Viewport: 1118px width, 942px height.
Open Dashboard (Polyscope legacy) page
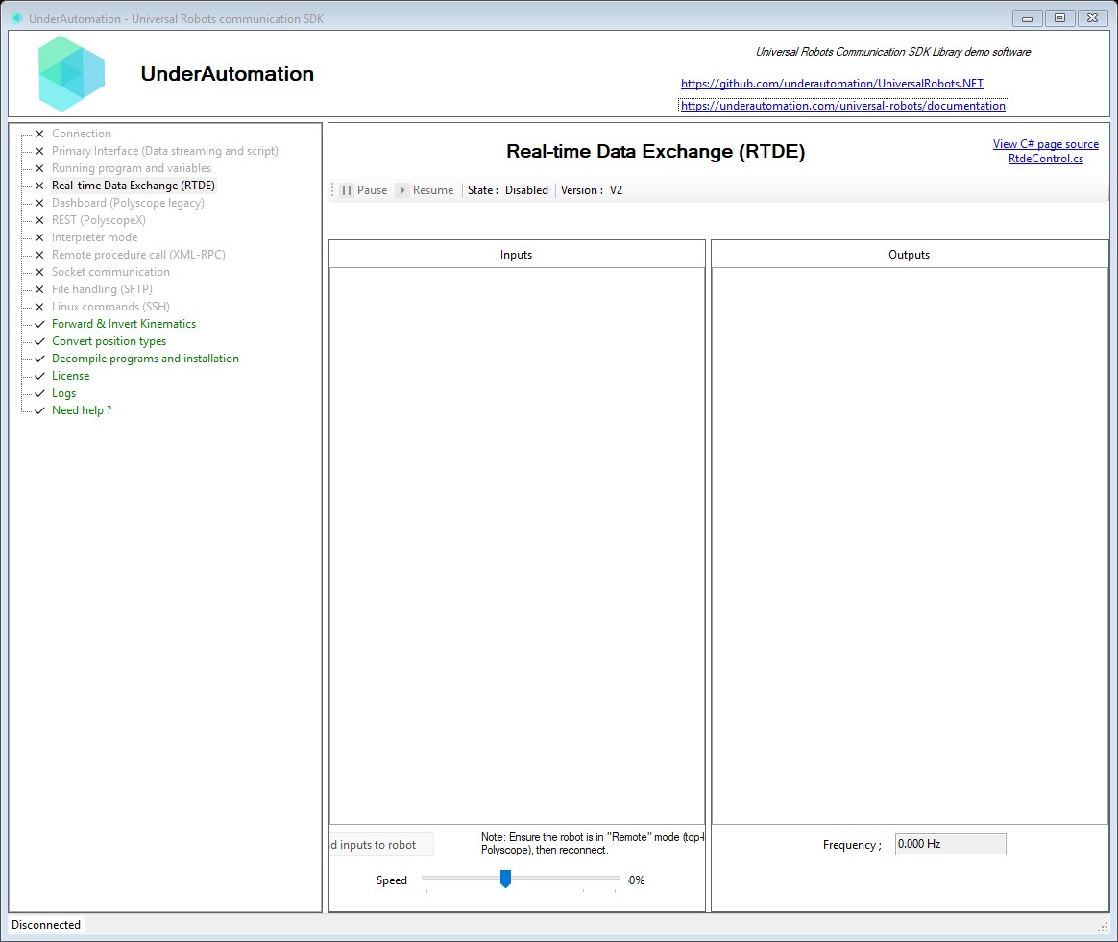point(128,203)
